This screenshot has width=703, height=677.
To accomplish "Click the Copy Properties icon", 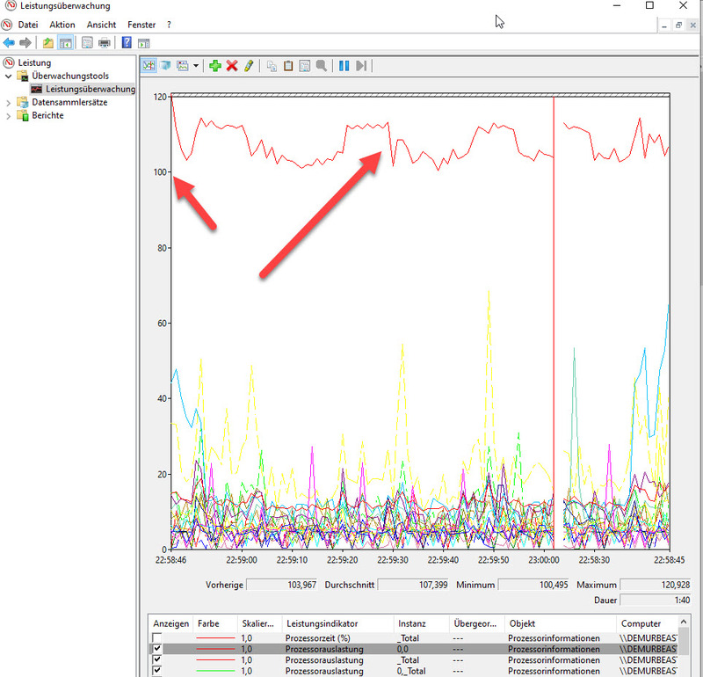I will click(272, 65).
